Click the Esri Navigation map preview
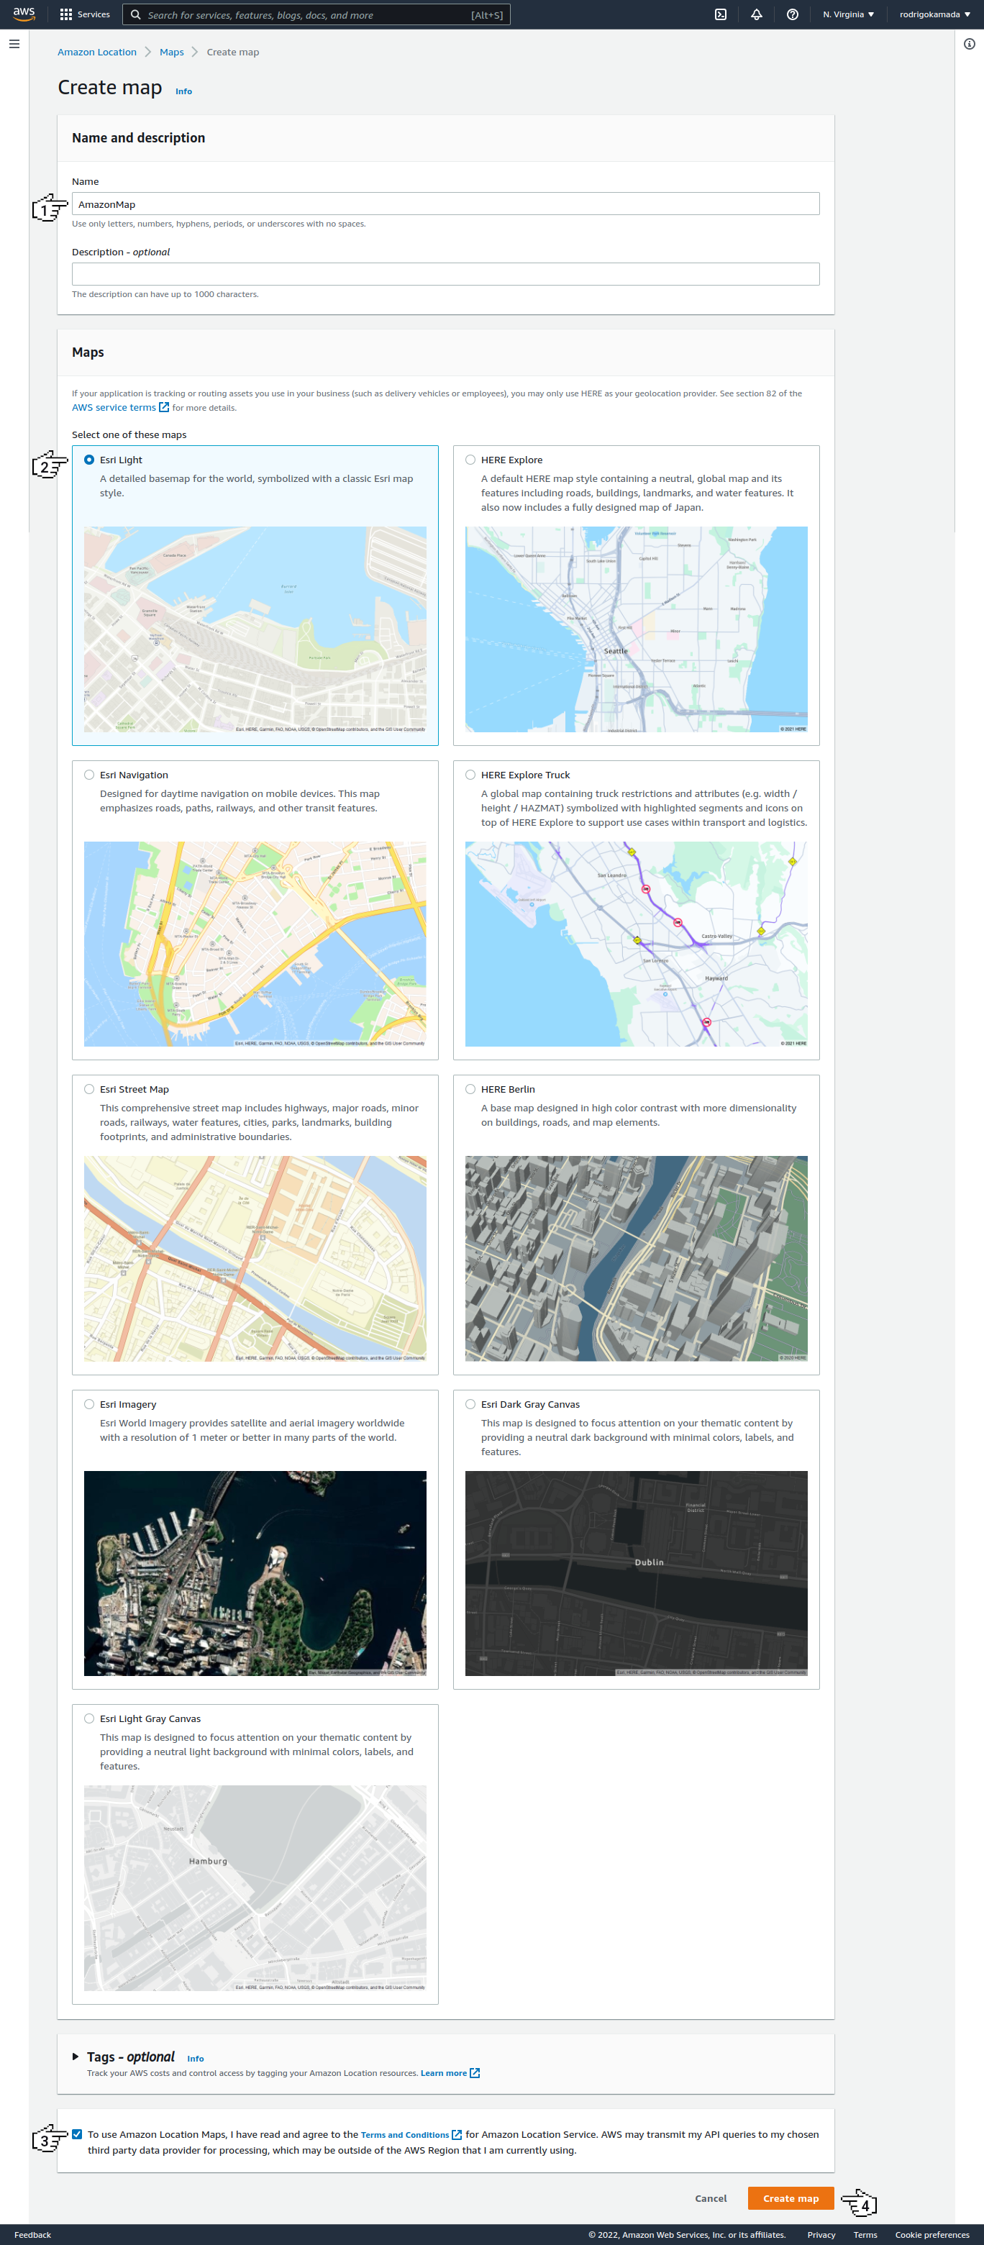 (x=255, y=944)
